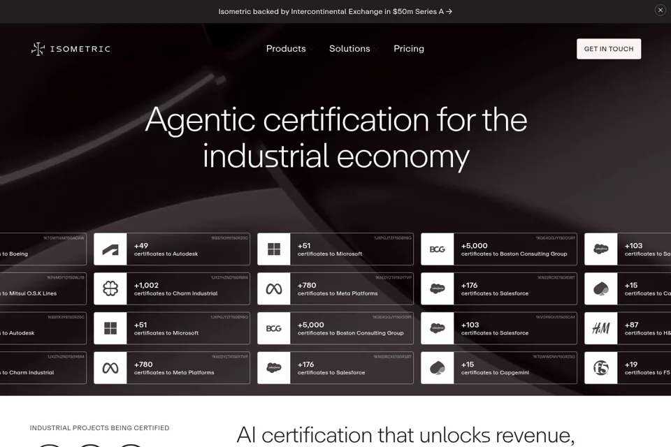Click the Isometric logo icon

pyautogui.click(x=38, y=49)
